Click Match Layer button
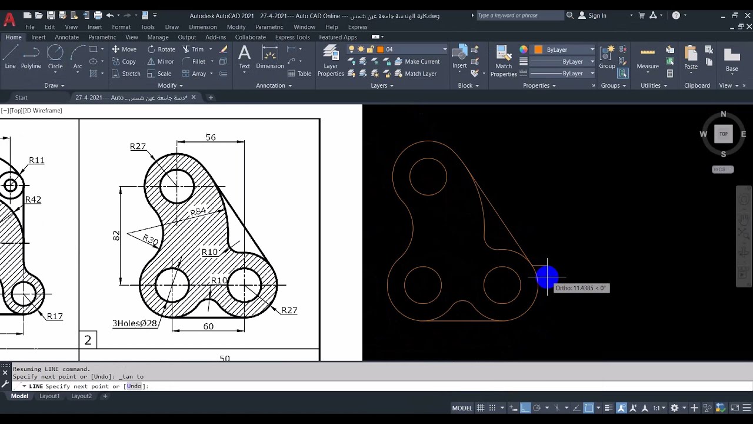This screenshot has width=753, height=424. coord(416,74)
